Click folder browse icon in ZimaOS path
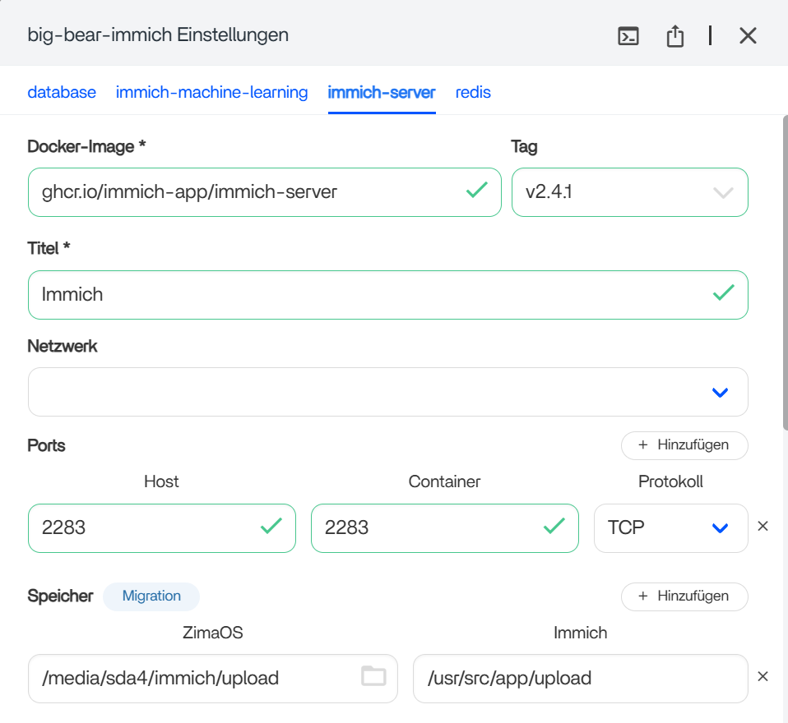Viewport: 788px width, 723px height. point(373,676)
